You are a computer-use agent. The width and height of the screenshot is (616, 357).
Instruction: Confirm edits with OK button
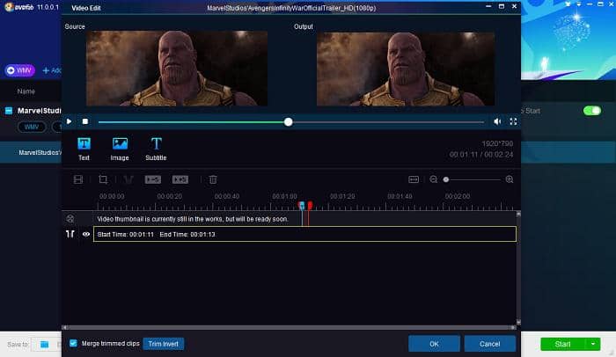434,344
